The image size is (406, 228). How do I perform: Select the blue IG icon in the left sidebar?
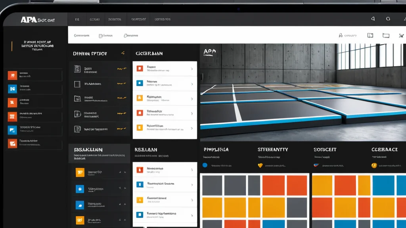pos(12,89)
